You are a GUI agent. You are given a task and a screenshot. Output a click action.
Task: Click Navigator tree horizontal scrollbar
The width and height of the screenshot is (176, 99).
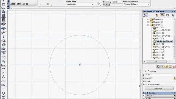156,62
